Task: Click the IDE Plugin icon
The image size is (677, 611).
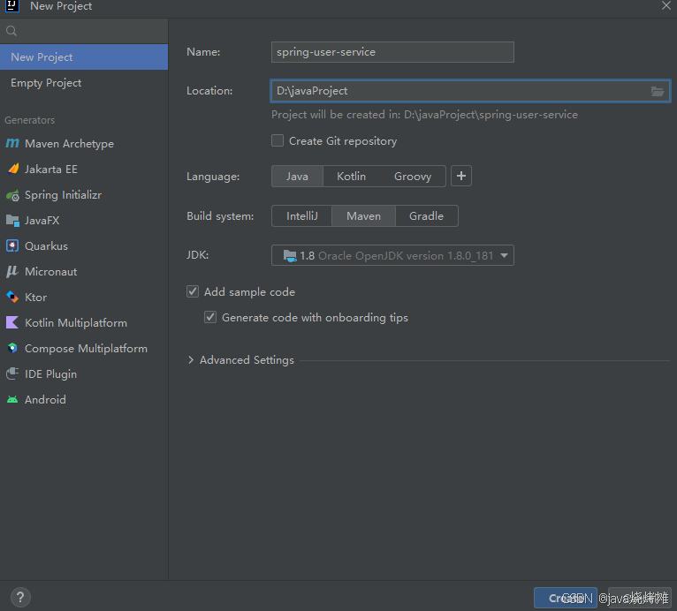Action: (12, 373)
